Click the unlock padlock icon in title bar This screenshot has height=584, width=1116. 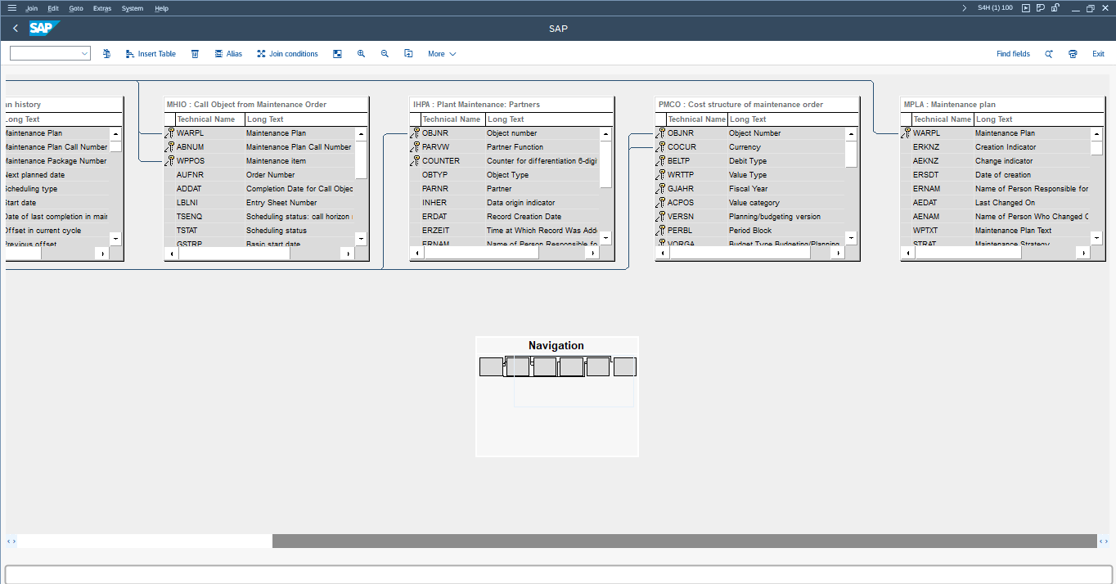click(x=1055, y=8)
